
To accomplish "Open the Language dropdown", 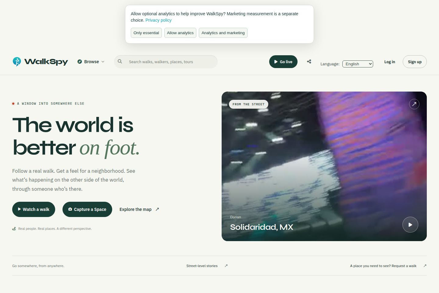I will [358, 64].
